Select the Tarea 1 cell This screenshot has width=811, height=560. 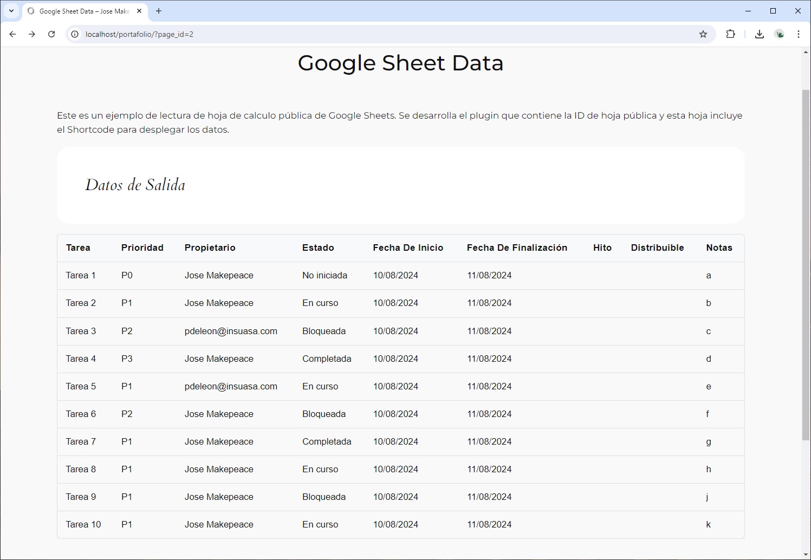point(81,275)
